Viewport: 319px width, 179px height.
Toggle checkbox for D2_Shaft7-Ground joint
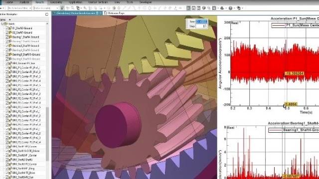click(x=7, y=33)
